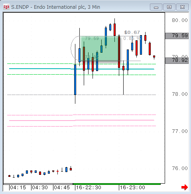
Task: Minimize the S.ENDP chart window
Action: (156, 7)
